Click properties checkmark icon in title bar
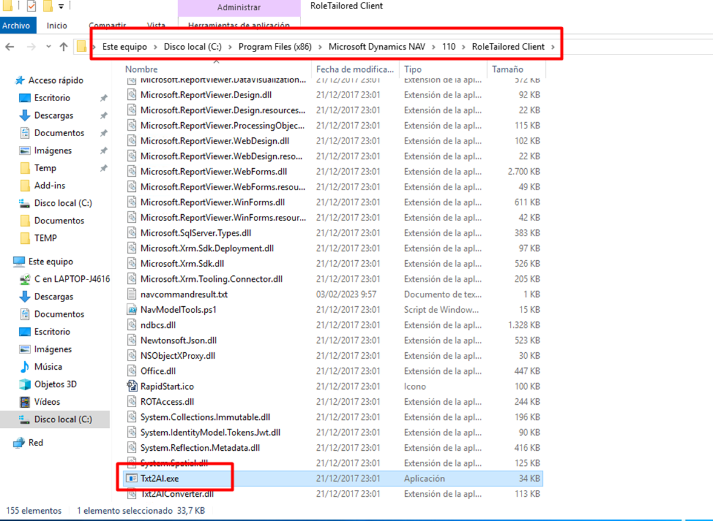The width and height of the screenshot is (713, 521). click(x=31, y=6)
